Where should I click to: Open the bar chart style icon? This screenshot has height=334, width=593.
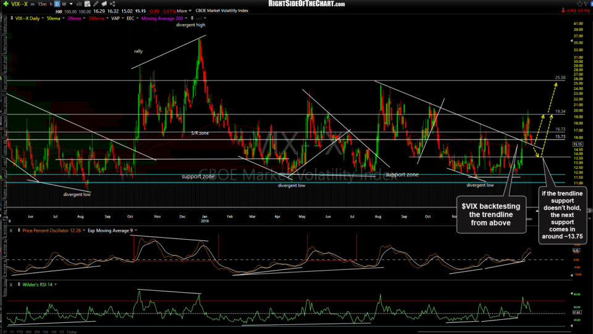(79, 4)
